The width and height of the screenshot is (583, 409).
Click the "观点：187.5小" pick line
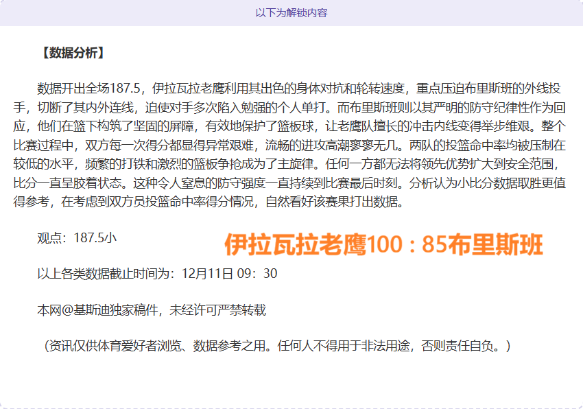(x=77, y=237)
